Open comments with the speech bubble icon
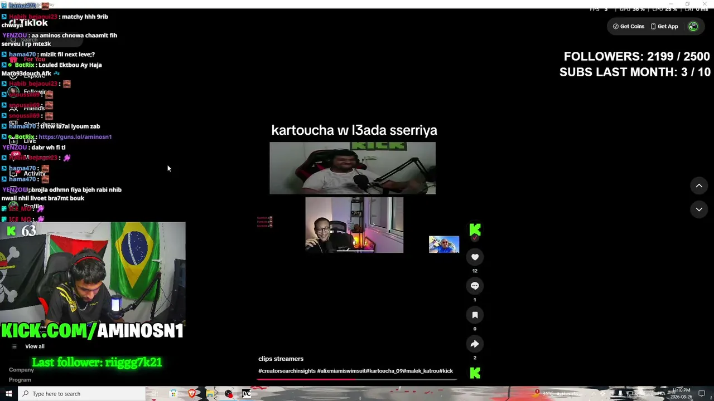714x401 pixels. click(475, 286)
